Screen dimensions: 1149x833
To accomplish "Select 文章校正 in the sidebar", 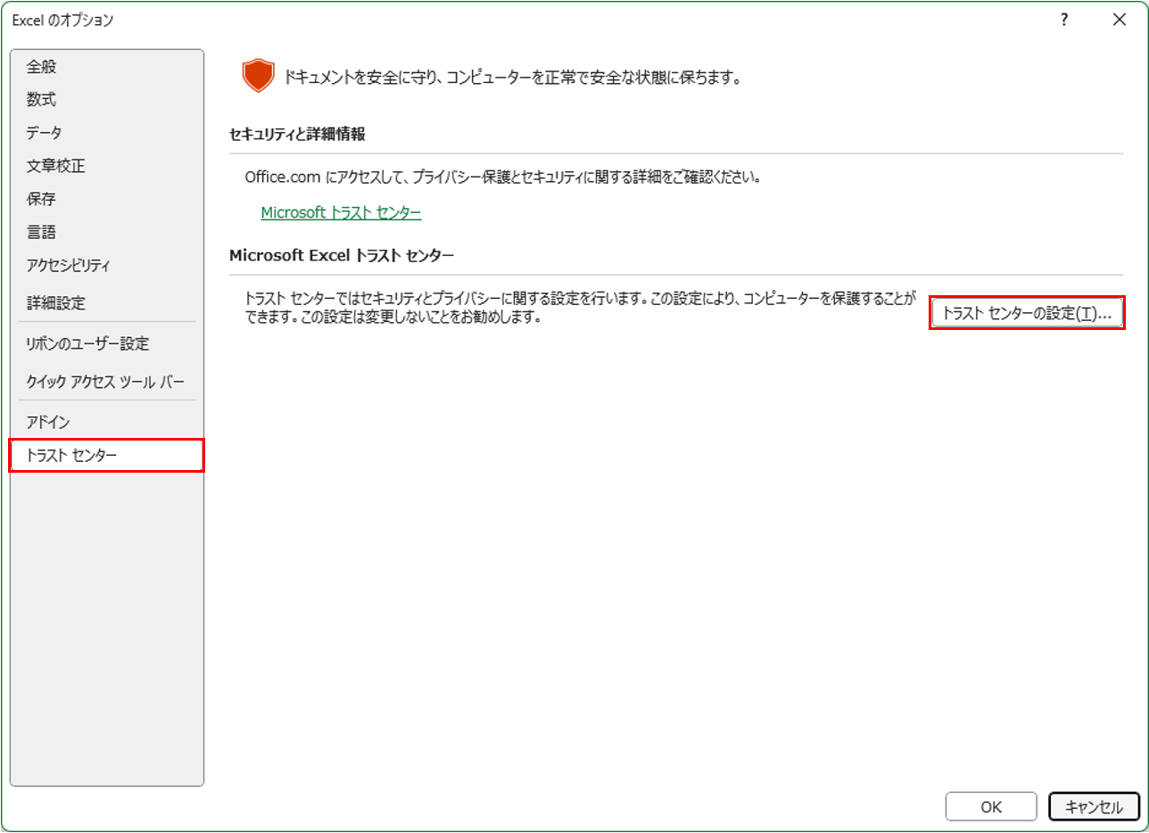I will pos(107,165).
